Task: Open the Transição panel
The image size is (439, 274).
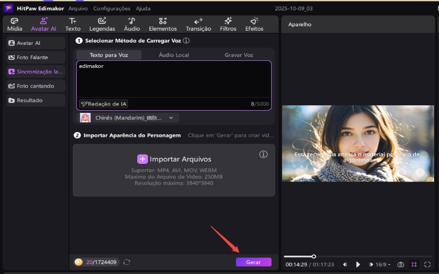Action: (x=198, y=24)
